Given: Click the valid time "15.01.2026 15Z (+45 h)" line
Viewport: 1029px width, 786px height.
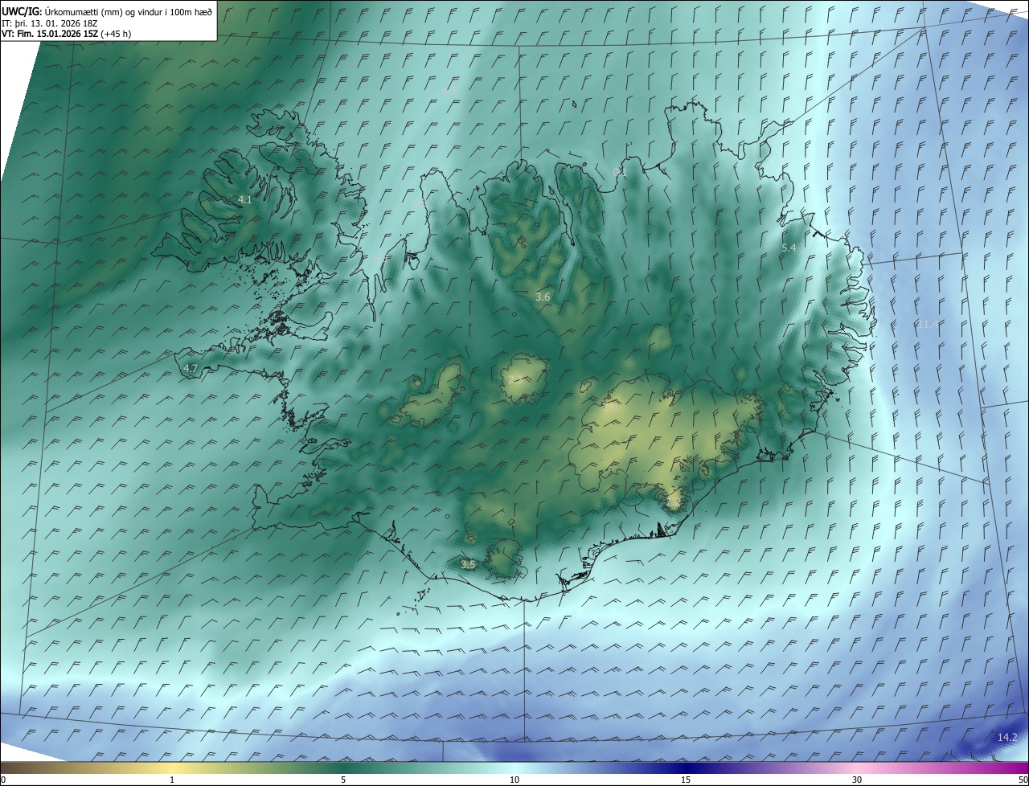Looking at the screenshot, I should coord(67,34).
